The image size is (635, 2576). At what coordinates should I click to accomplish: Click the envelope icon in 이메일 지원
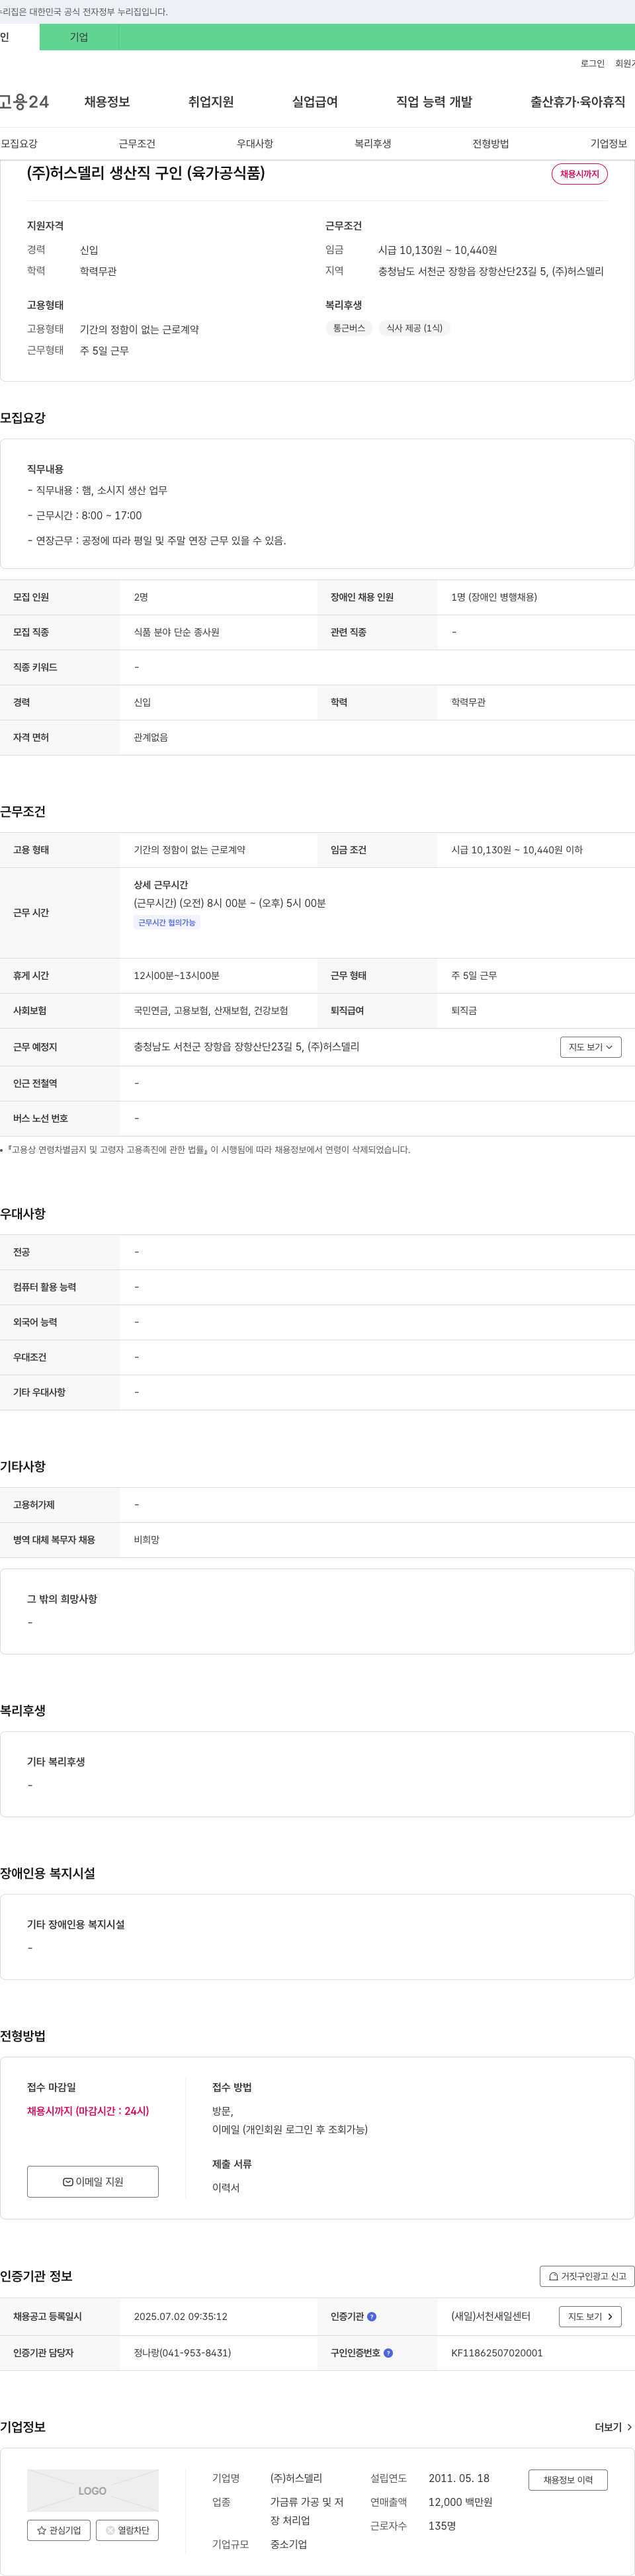point(68,2182)
